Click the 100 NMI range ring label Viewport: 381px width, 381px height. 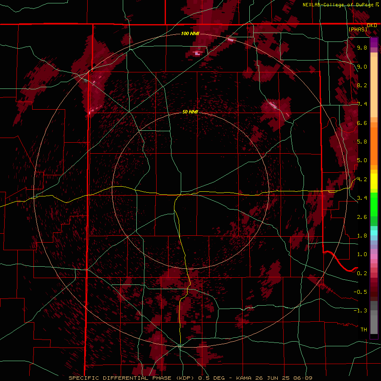(190, 33)
